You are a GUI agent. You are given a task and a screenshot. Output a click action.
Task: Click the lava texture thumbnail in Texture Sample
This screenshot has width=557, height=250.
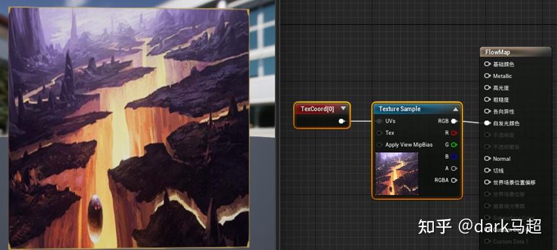(397, 173)
